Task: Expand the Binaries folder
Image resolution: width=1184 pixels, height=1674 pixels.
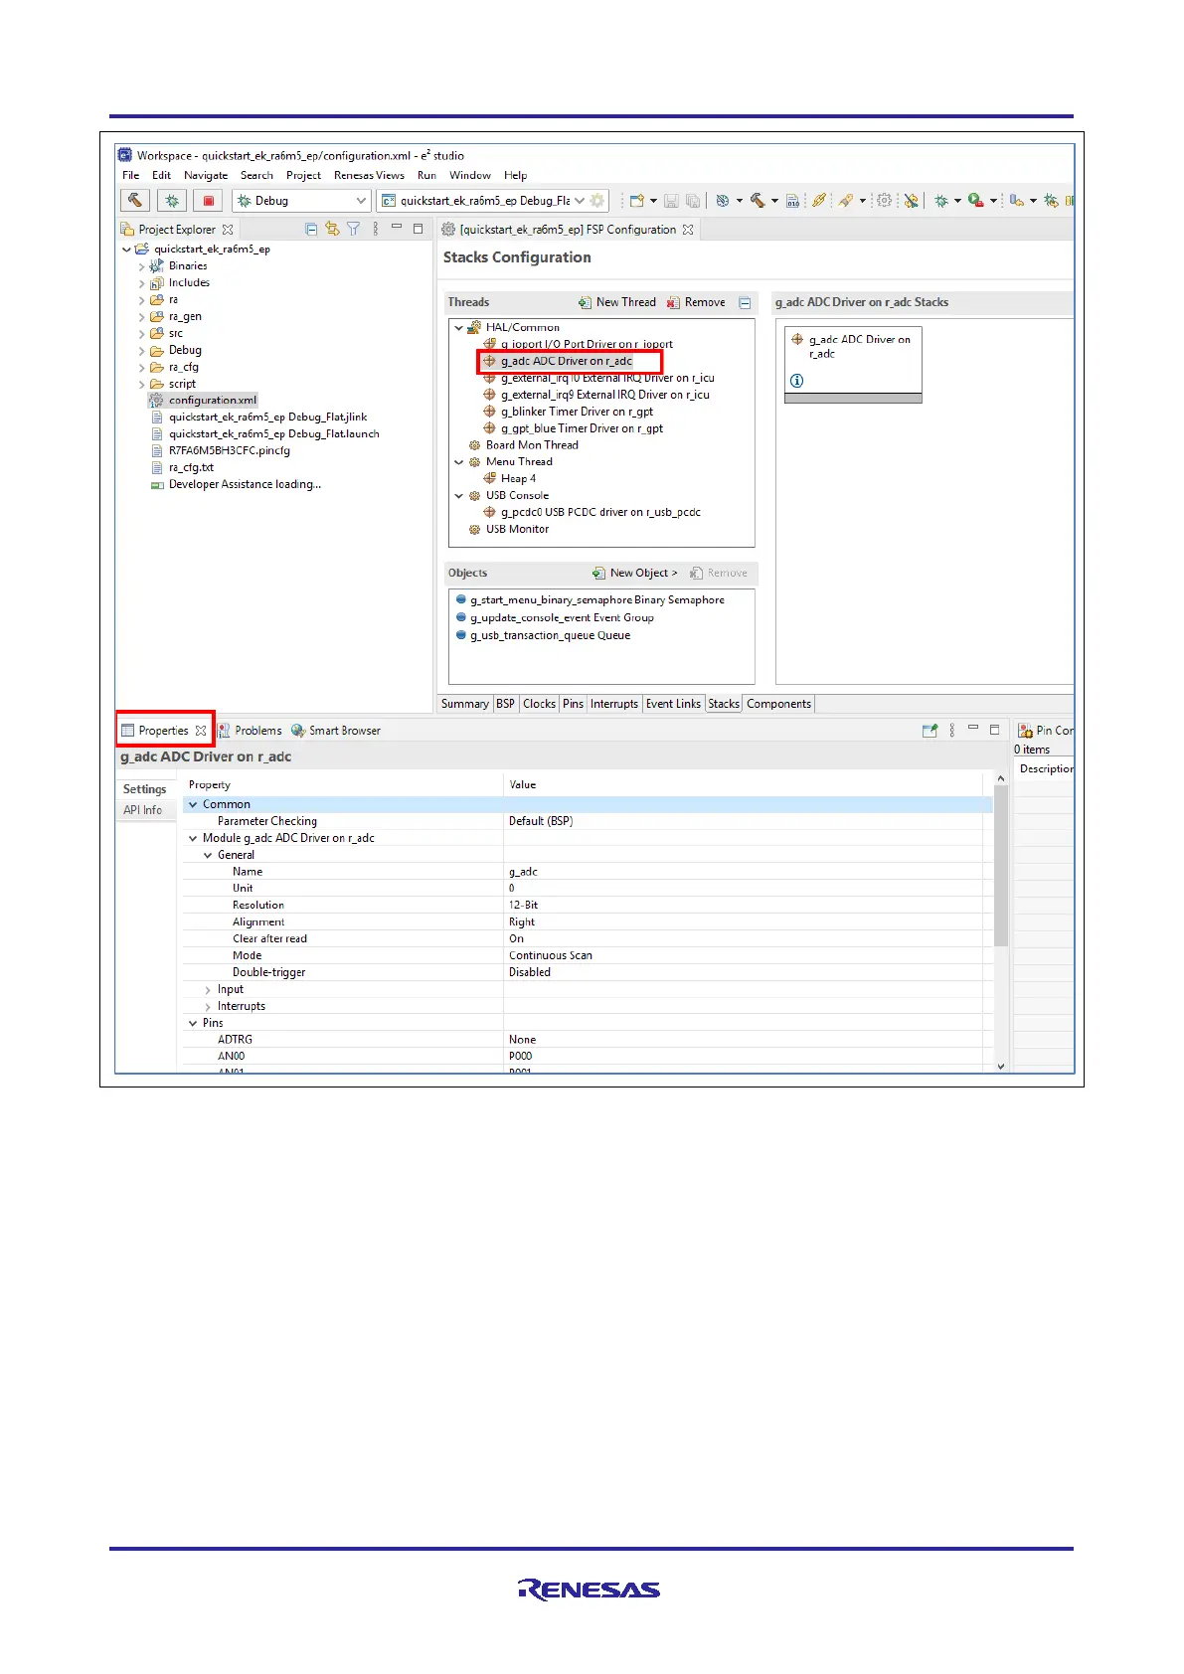Action: 141,266
